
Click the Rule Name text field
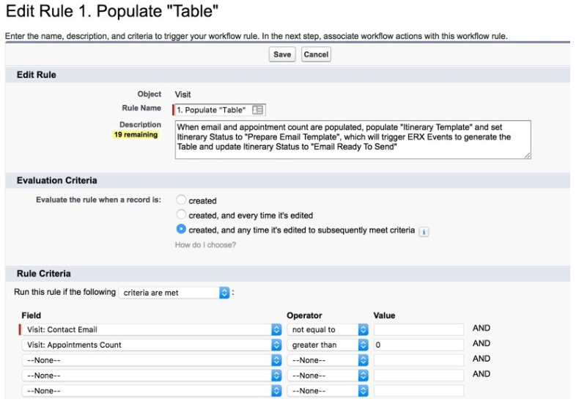click(x=210, y=109)
